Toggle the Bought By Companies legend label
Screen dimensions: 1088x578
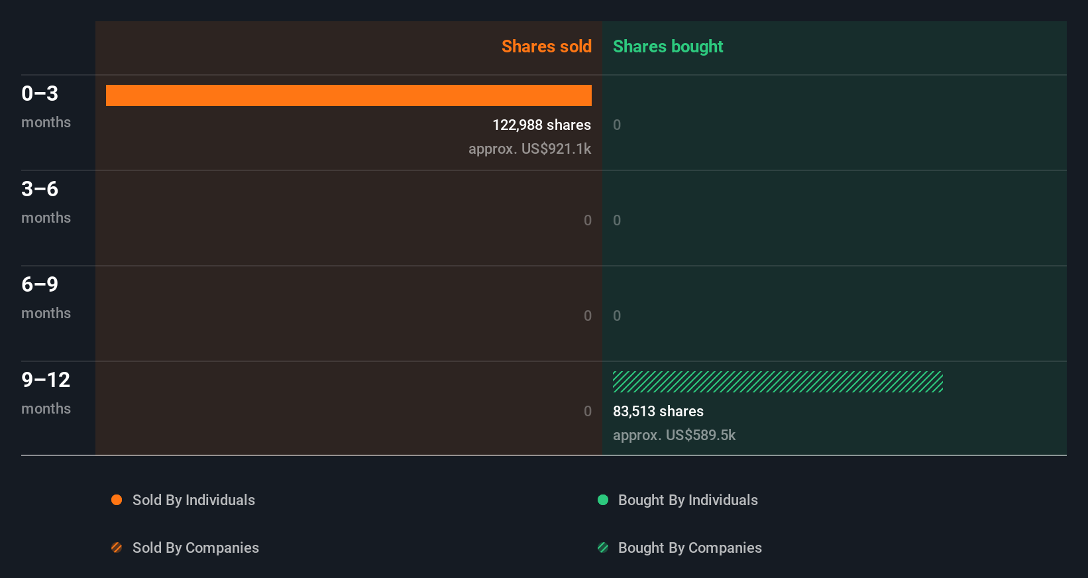690,548
